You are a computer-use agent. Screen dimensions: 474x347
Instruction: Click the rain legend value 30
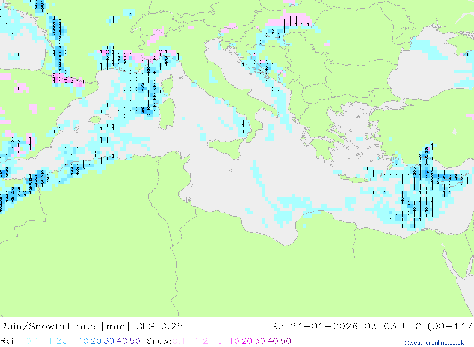pyautogui.click(x=109, y=341)
